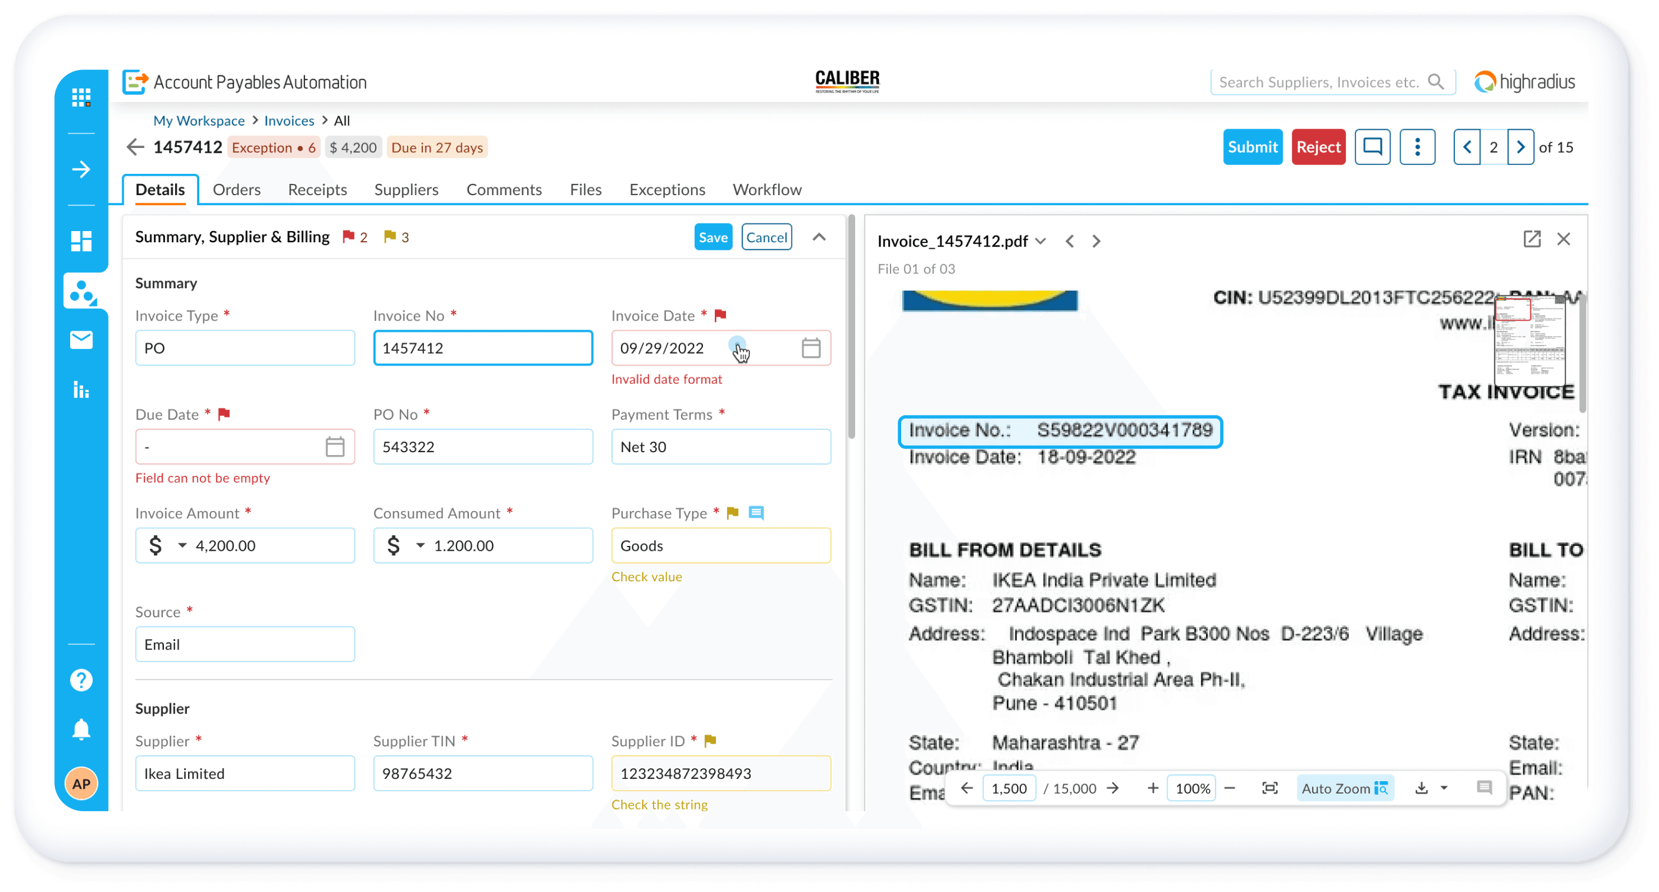Select the workspace bubbles icon in sidebar
Viewport: 1659px width, 892px height.
click(x=83, y=292)
